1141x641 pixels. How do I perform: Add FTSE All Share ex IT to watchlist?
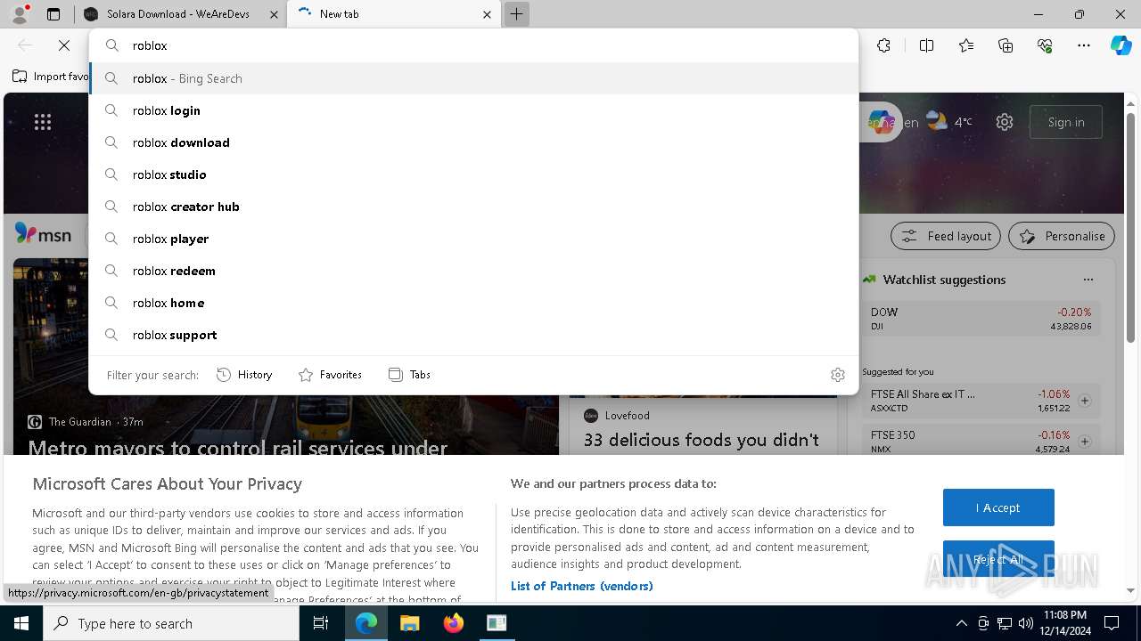point(1085,401)
